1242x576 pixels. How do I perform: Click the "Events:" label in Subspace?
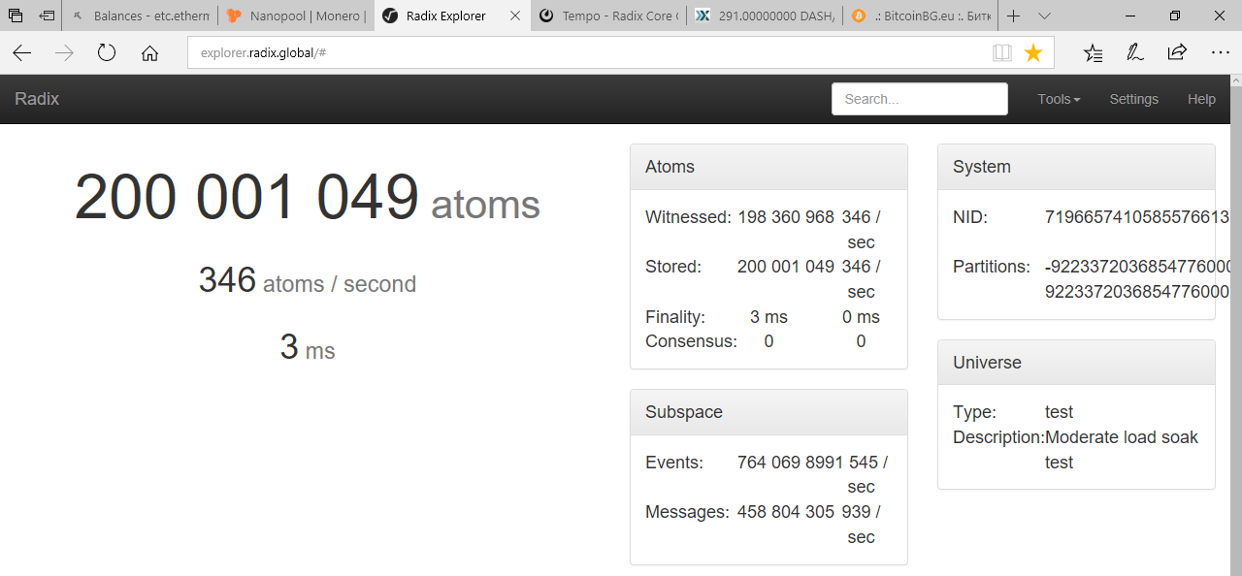coord(674,463)
